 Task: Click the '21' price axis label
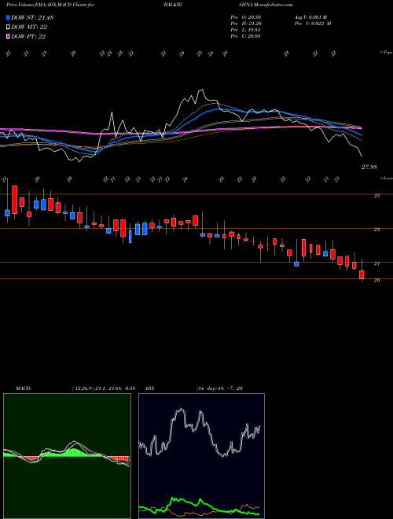pos(376,263)
